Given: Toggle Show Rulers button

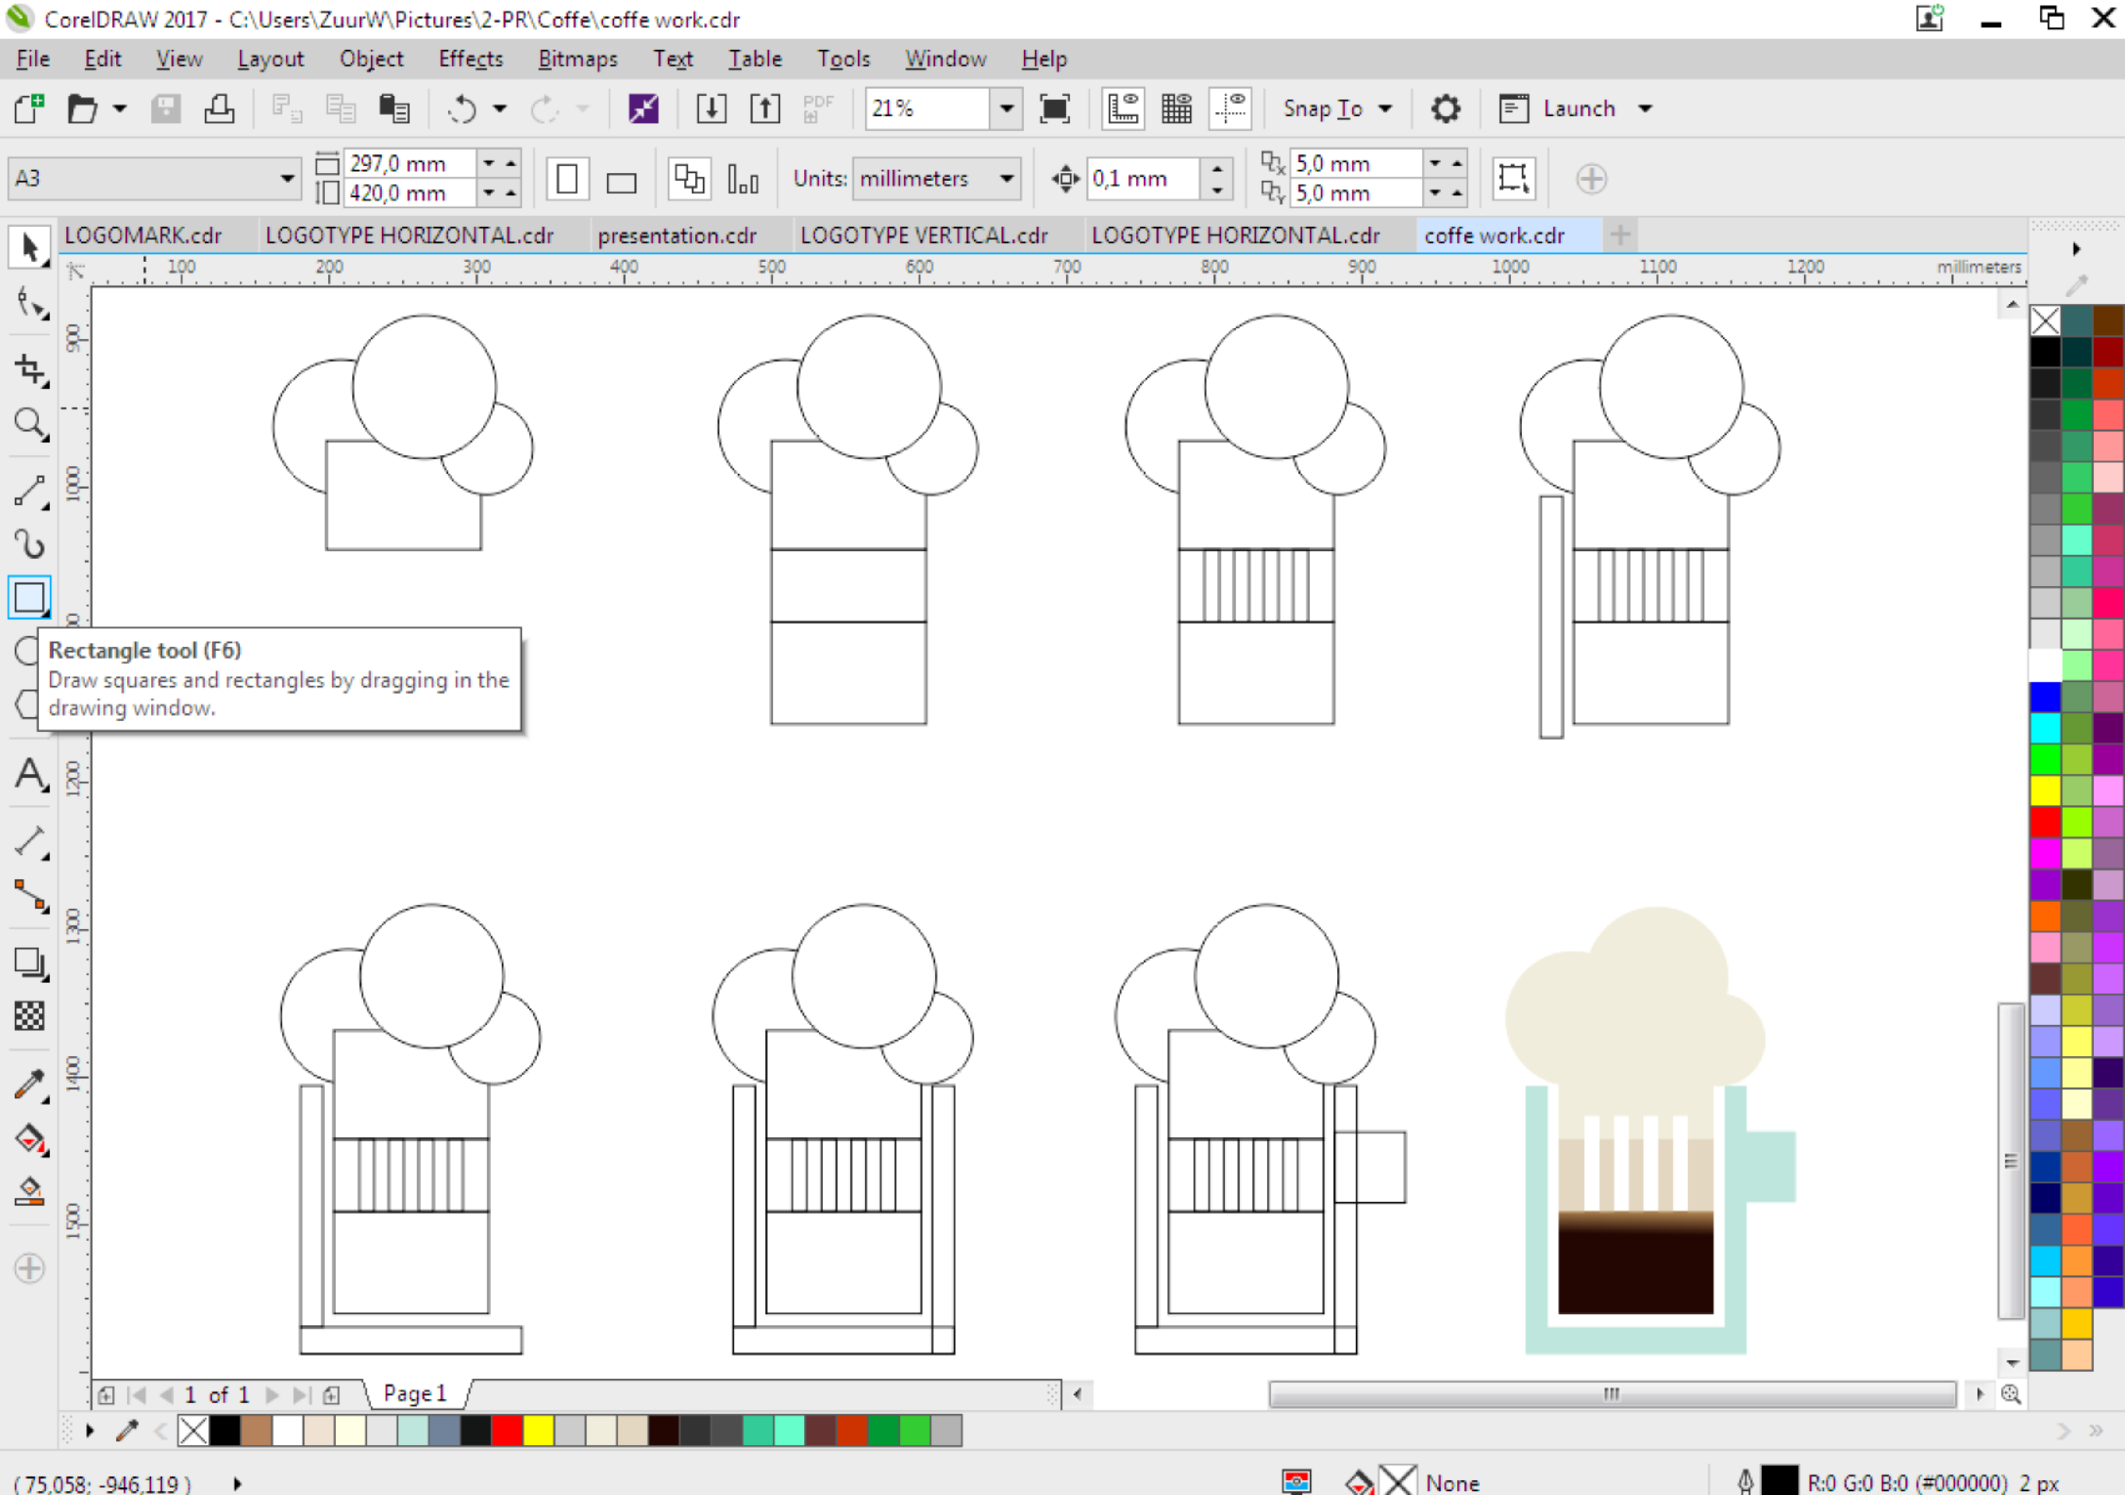Looking at the screenshot, I should tap(1123, 109).
